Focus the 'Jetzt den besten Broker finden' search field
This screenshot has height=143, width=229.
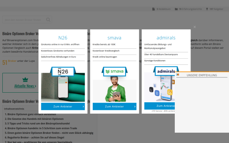(x=27, y=20)
